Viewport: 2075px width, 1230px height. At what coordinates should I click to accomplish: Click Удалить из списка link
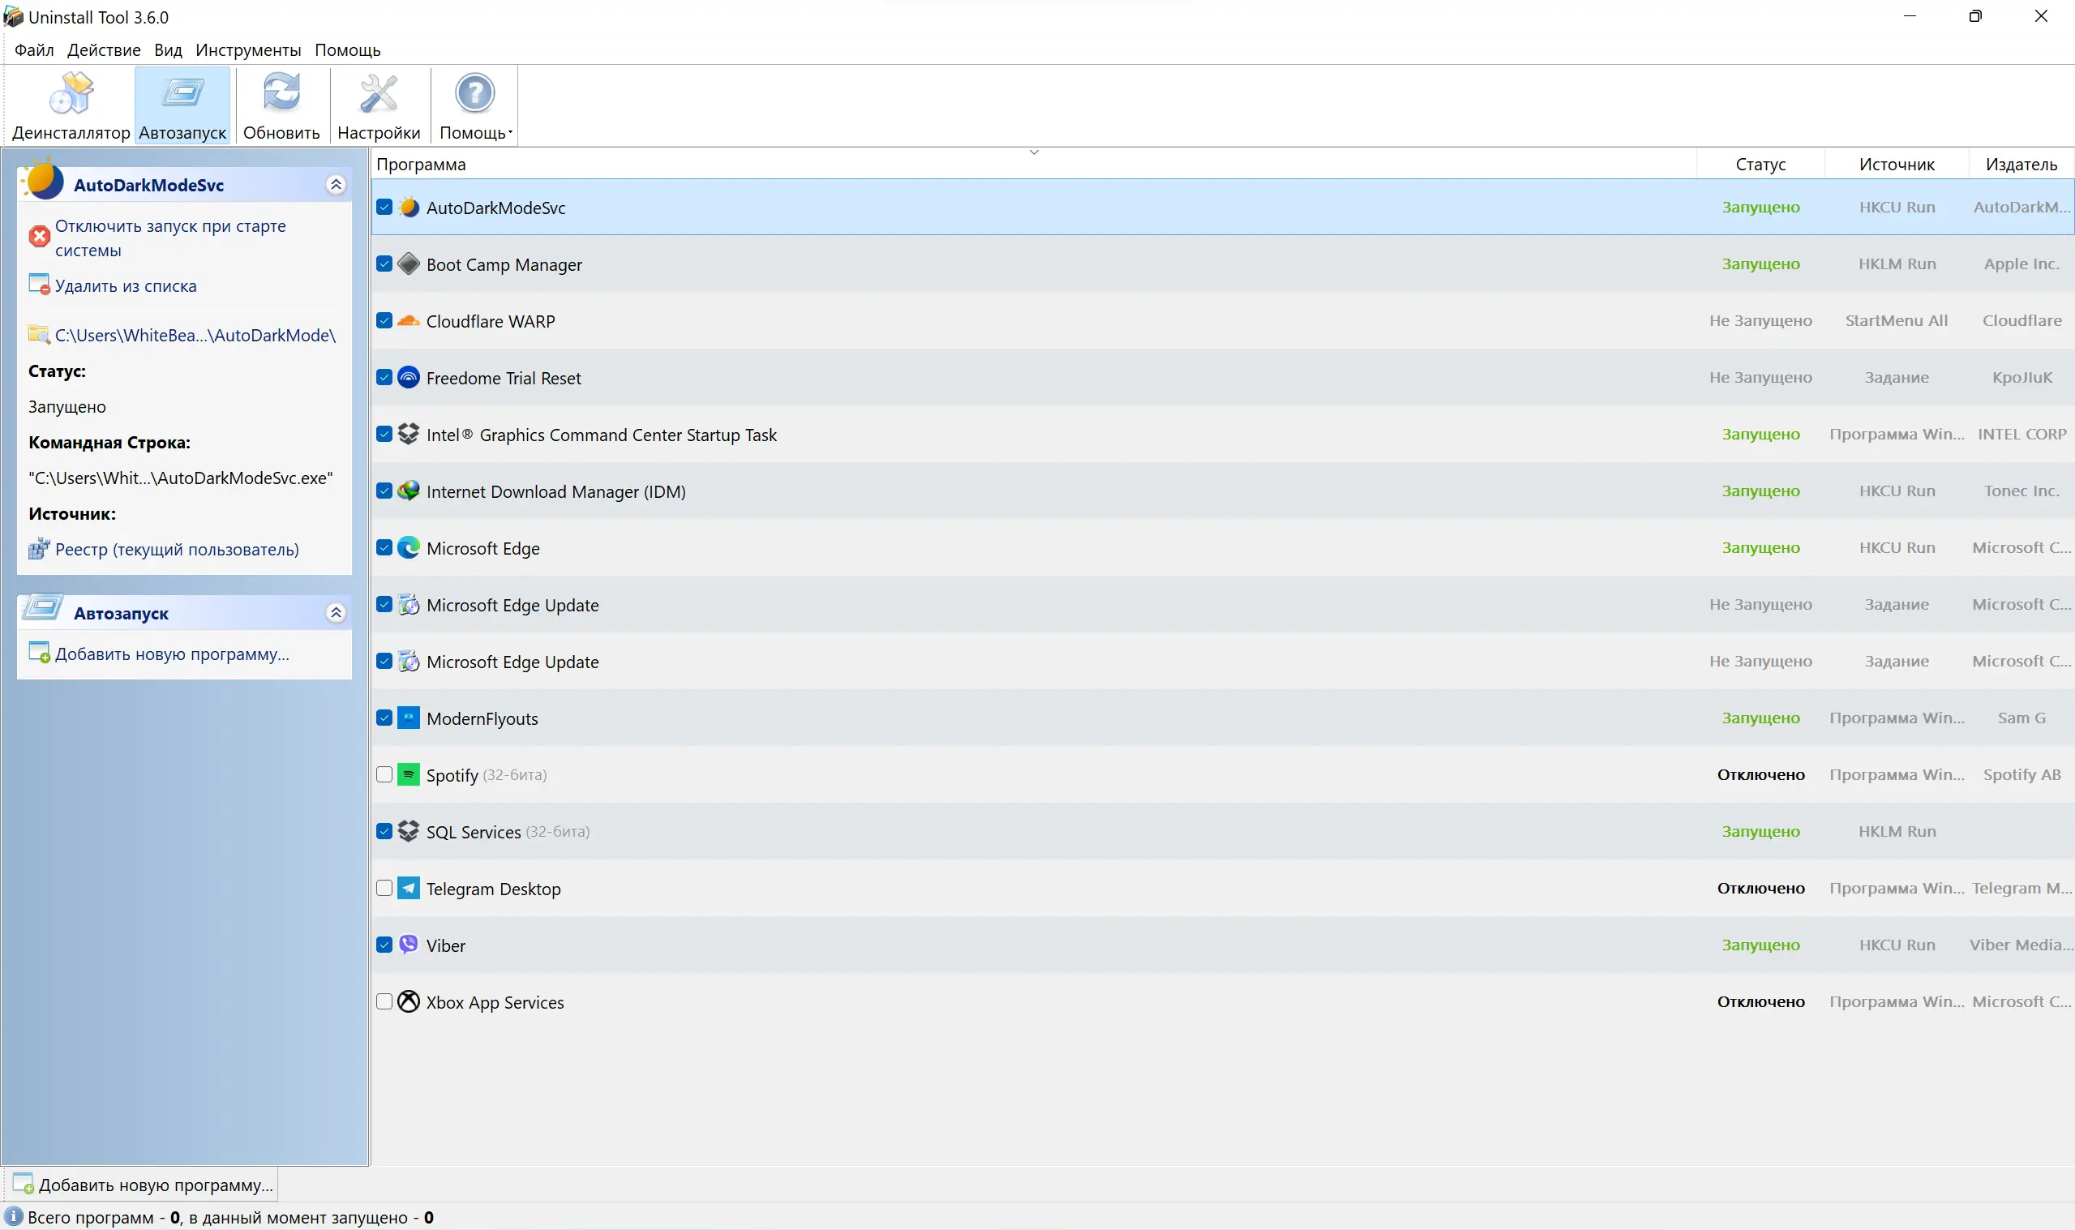tap(125, 286)
